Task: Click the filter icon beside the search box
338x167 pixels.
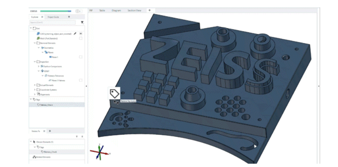Action: [82, 22]
